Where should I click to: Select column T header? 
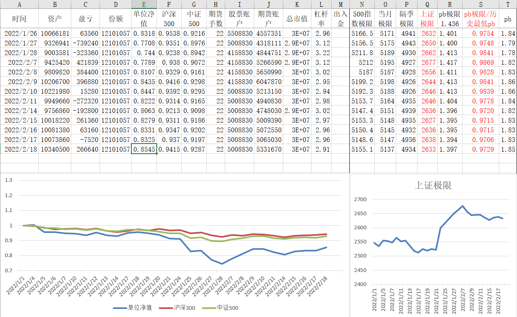click(507, 4)
